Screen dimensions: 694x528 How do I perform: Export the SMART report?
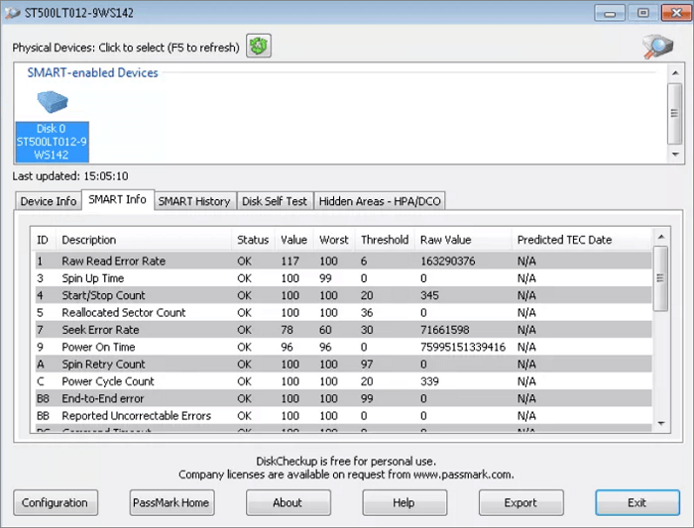(x=520, y=502)
